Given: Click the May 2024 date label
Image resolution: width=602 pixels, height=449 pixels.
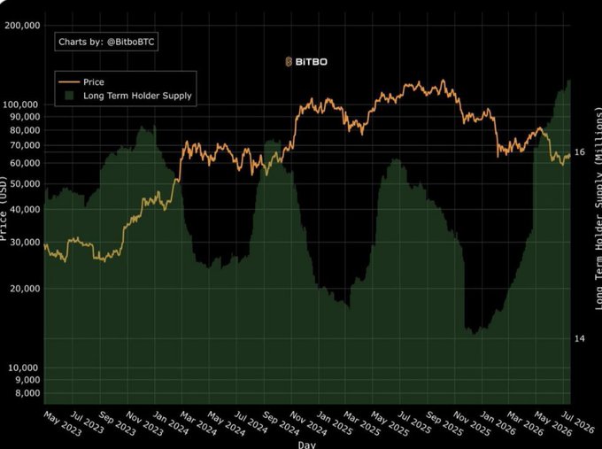Looking at the screenshot, I should click(x=226, y=423).
